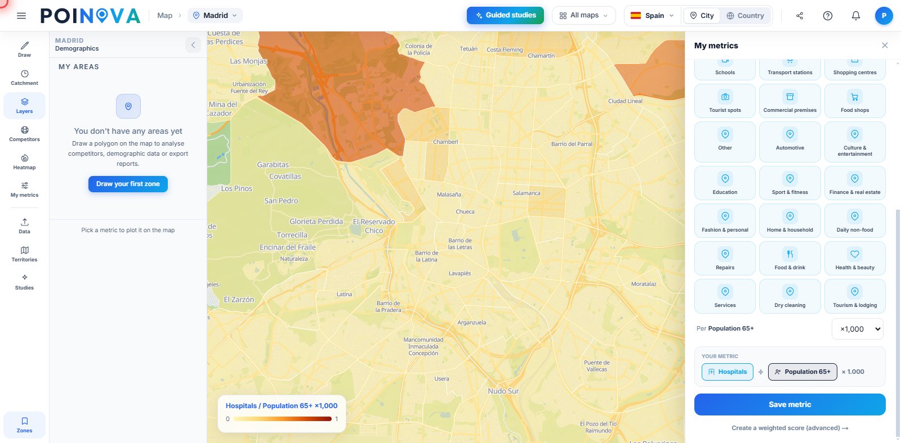Open the Catchment tool
901x443 pixels.
click(x=24, y=78)
